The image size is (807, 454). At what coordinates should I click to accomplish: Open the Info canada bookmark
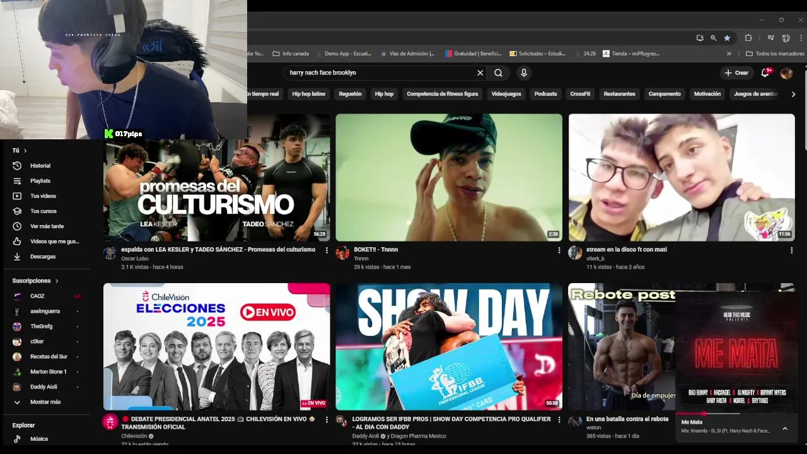click(x=291, y=54)
